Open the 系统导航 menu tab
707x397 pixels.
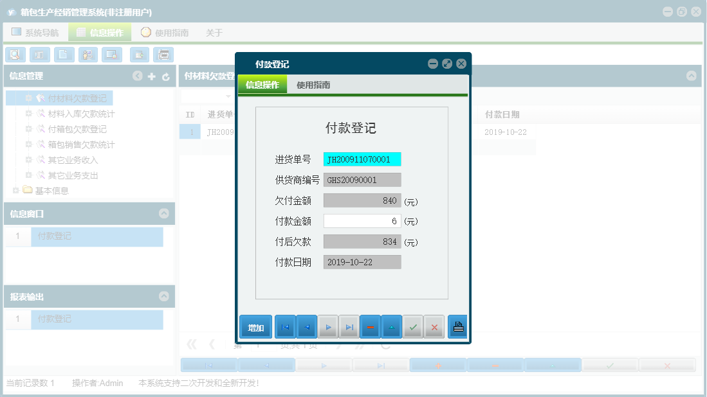(35, 31)
